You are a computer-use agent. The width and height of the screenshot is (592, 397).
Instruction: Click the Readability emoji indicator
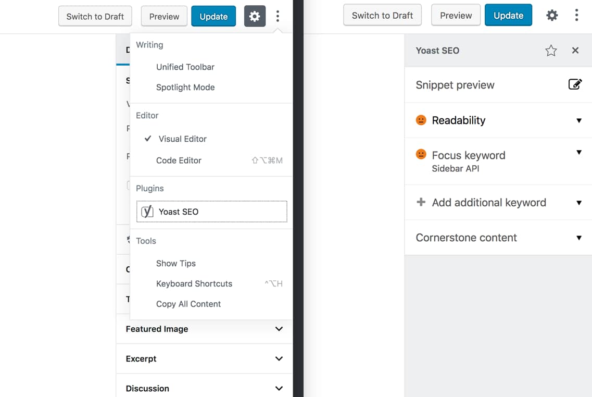pyautogui.click(x=421, y=120)
